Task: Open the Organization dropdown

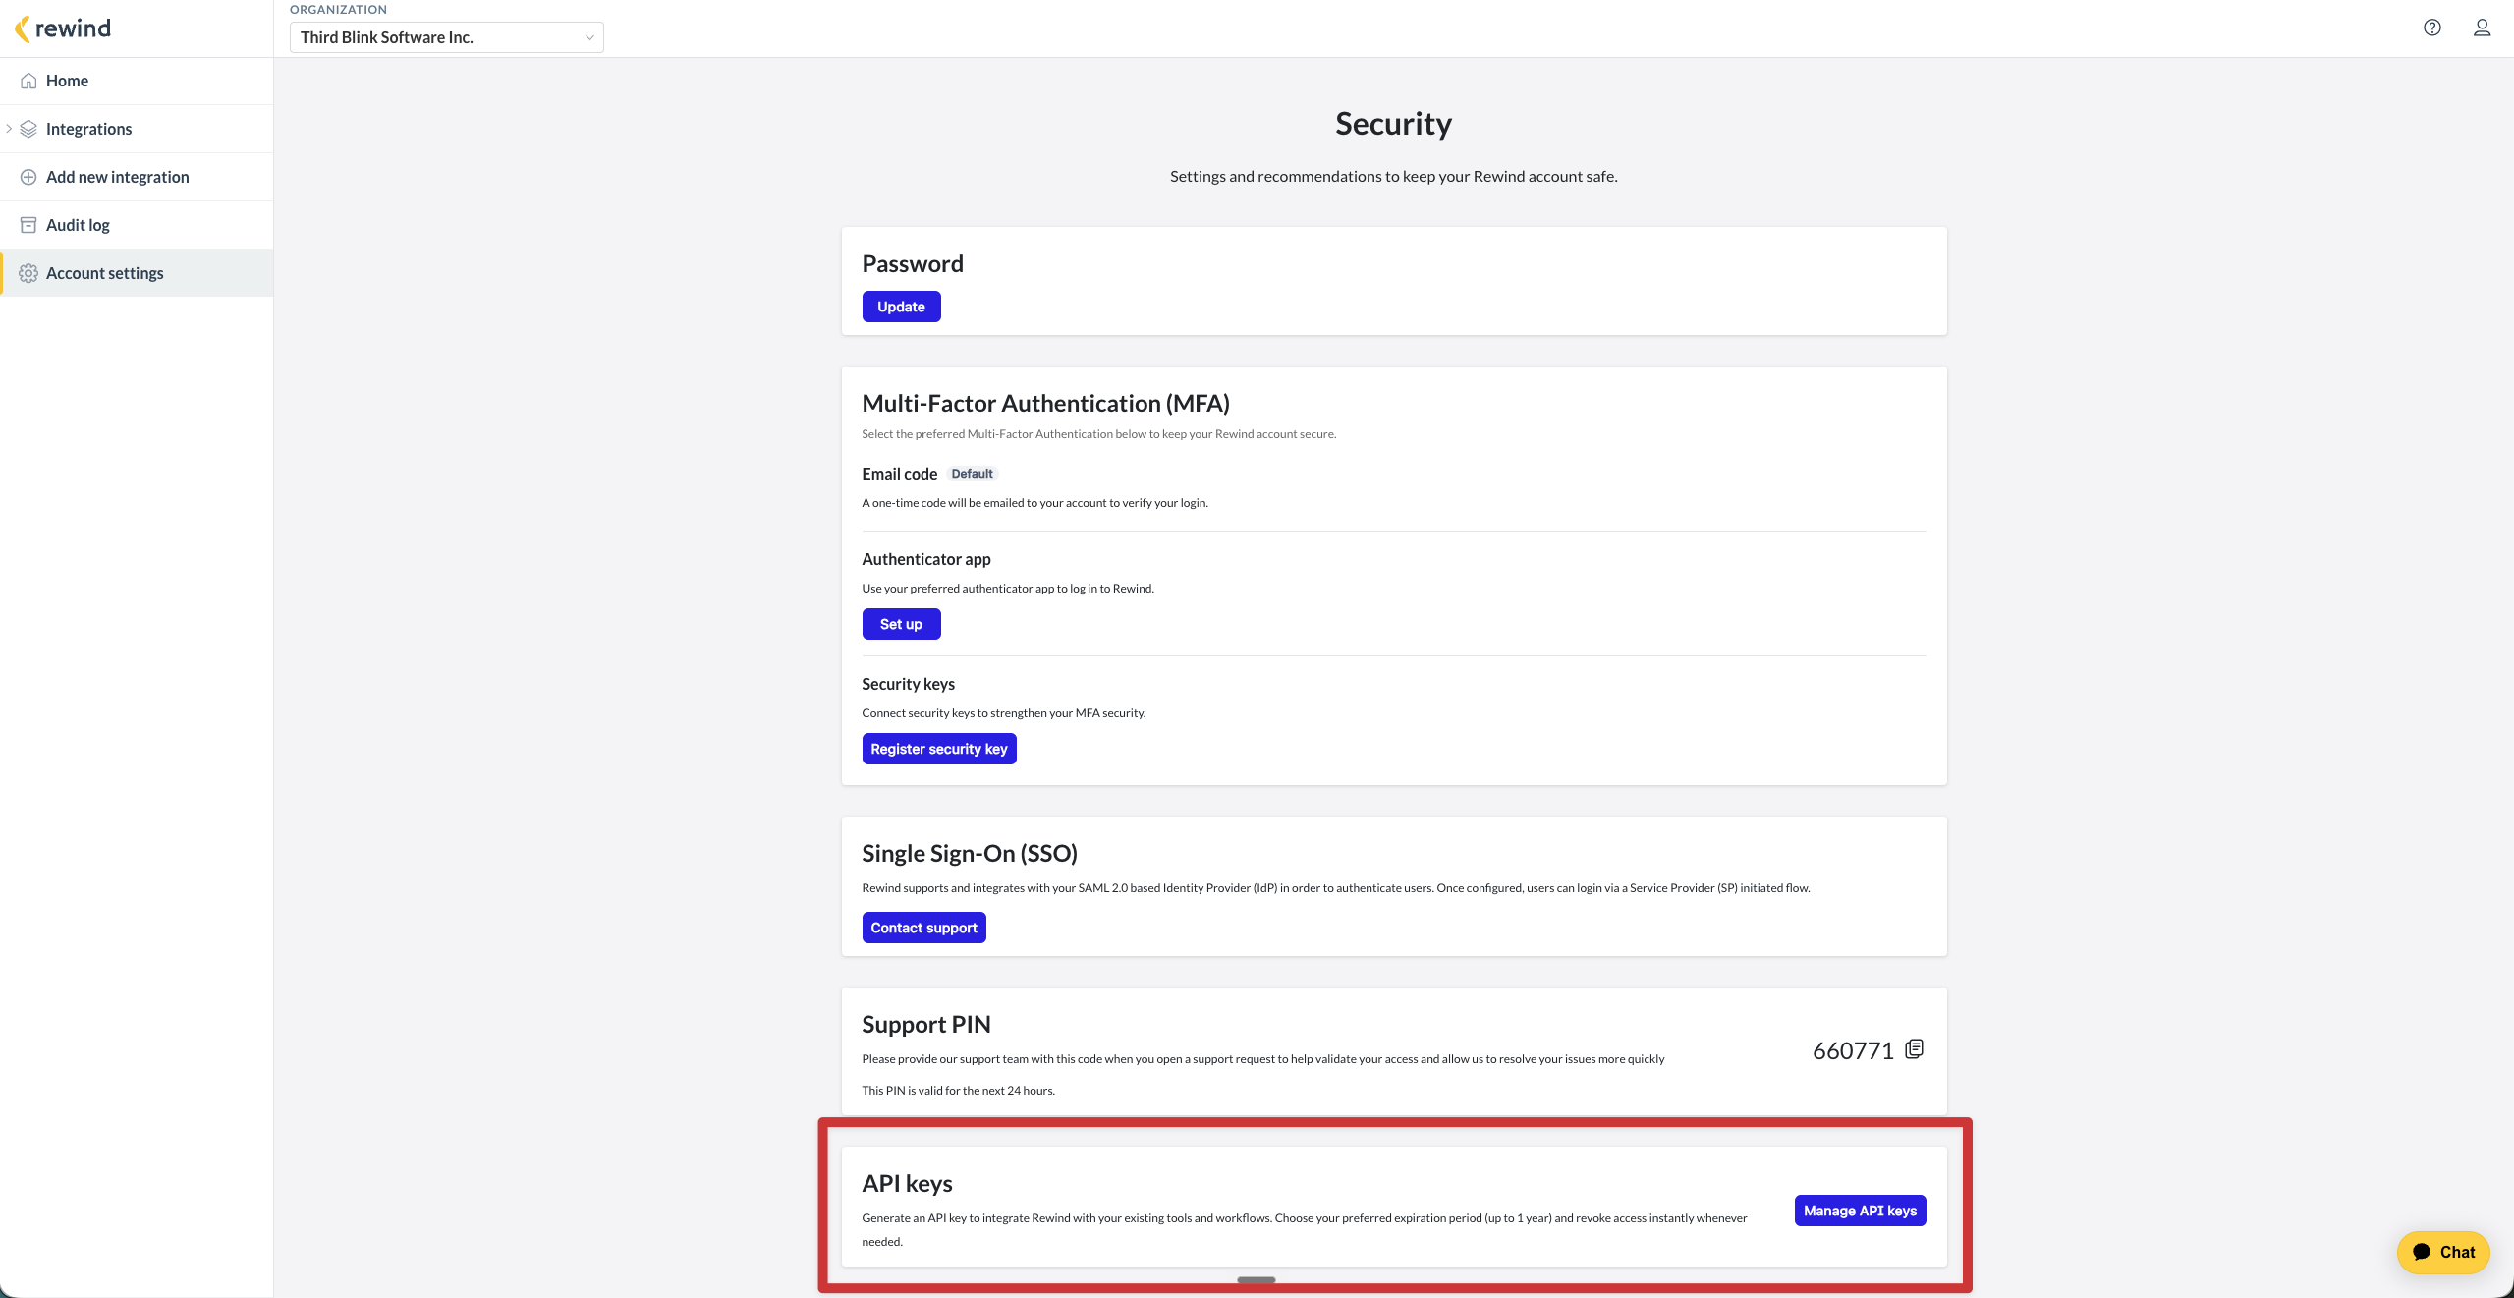Action: [x=446, y=37]
